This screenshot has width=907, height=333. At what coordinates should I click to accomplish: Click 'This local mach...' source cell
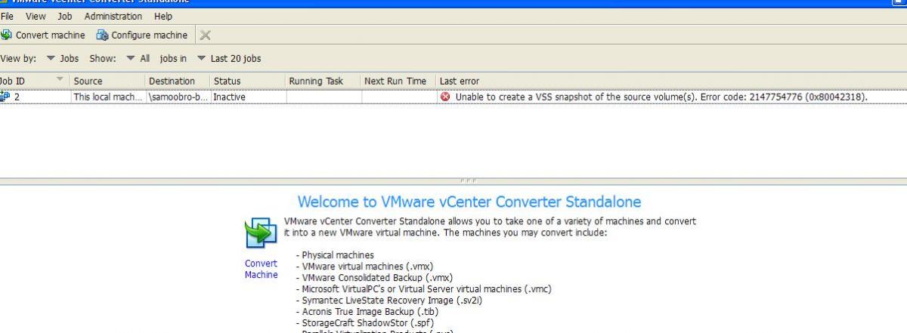(107, 97)
